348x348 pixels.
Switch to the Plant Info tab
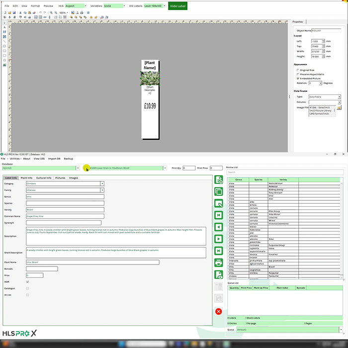[x=26, y=178]
